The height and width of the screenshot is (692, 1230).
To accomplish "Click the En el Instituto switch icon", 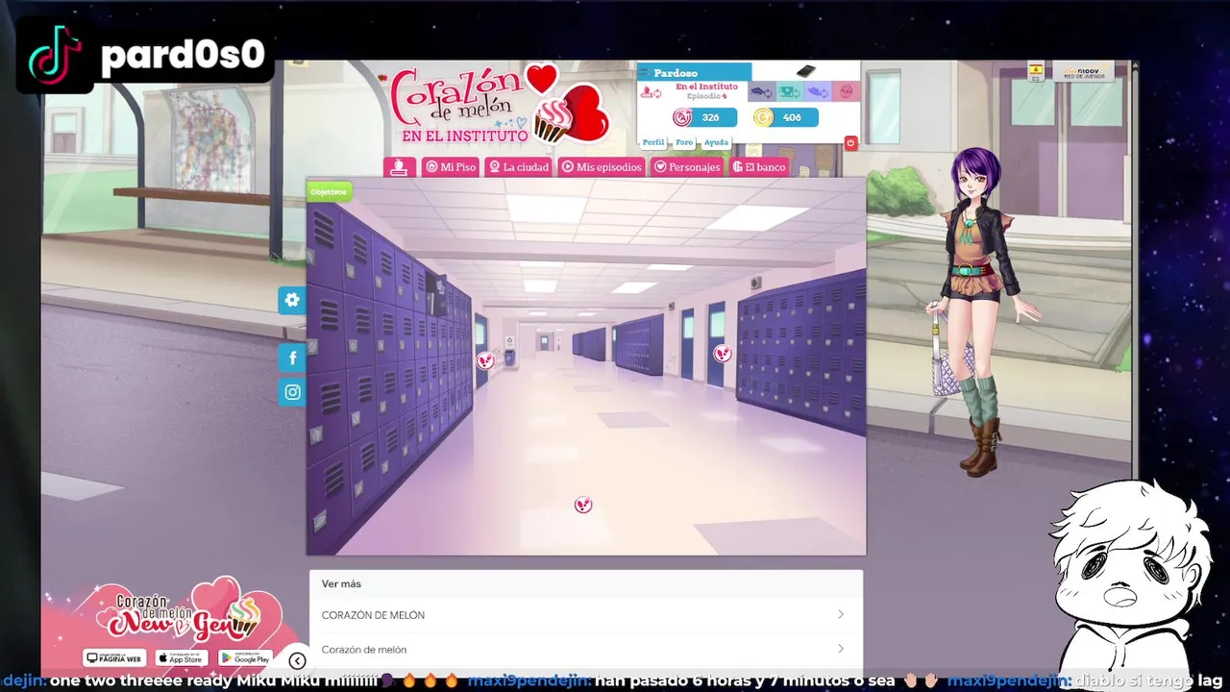I will (x=651, y=92).
